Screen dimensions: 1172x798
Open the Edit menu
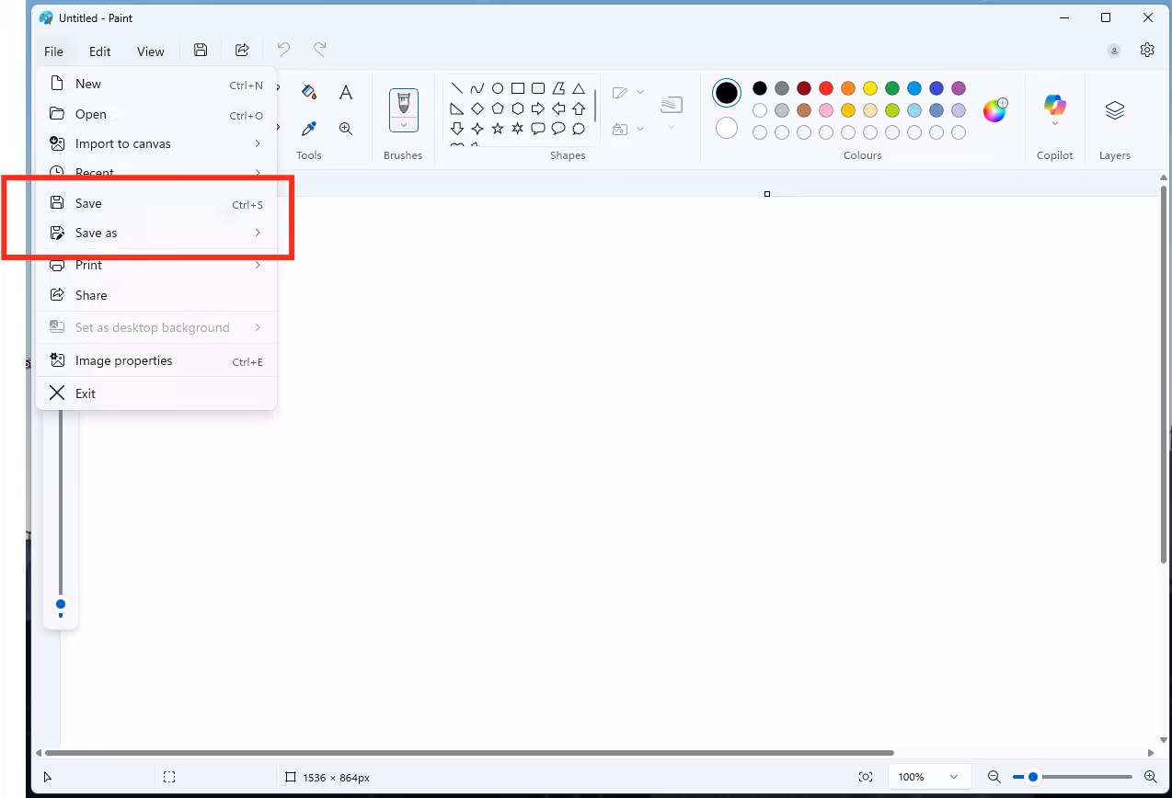99,51
